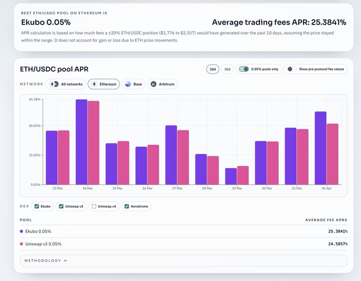Select the 10d time range button

pos(212,69)
